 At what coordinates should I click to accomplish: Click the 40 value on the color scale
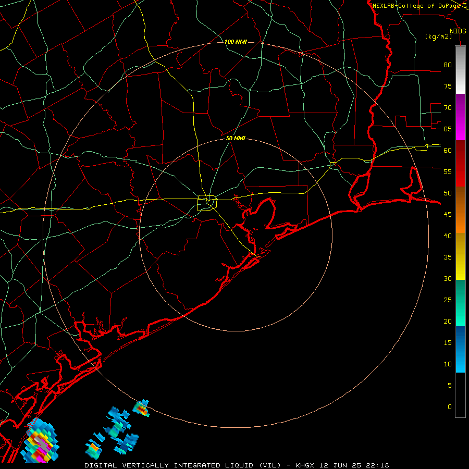pyautogui.click(x=448, y=236)
